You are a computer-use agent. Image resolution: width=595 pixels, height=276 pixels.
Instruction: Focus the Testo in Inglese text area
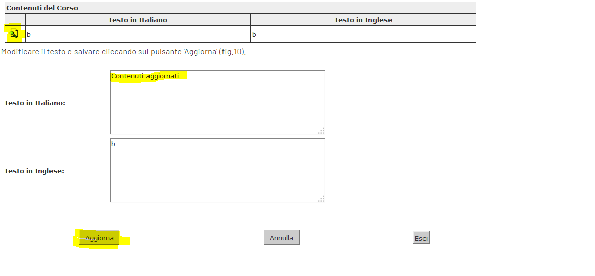point(217,170)
